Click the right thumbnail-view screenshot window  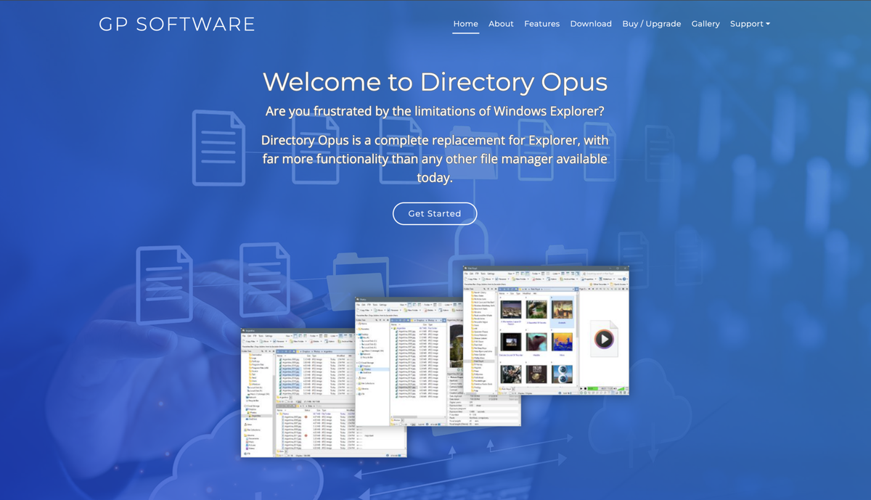[x=546, y=330]
